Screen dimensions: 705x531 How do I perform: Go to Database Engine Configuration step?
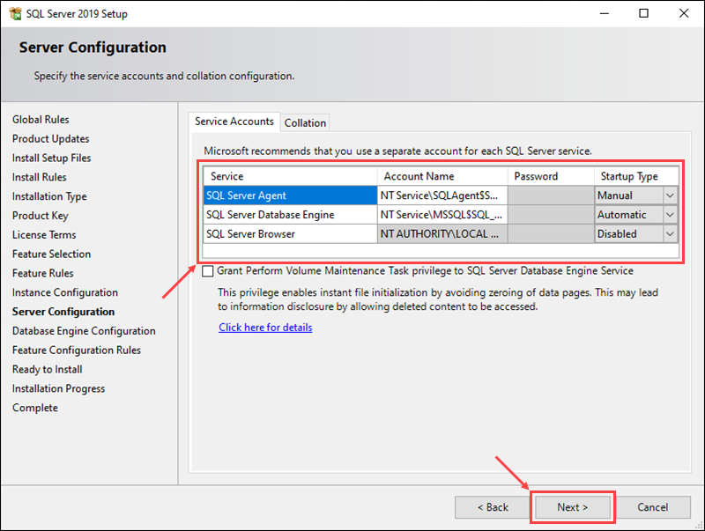point(83,330)
